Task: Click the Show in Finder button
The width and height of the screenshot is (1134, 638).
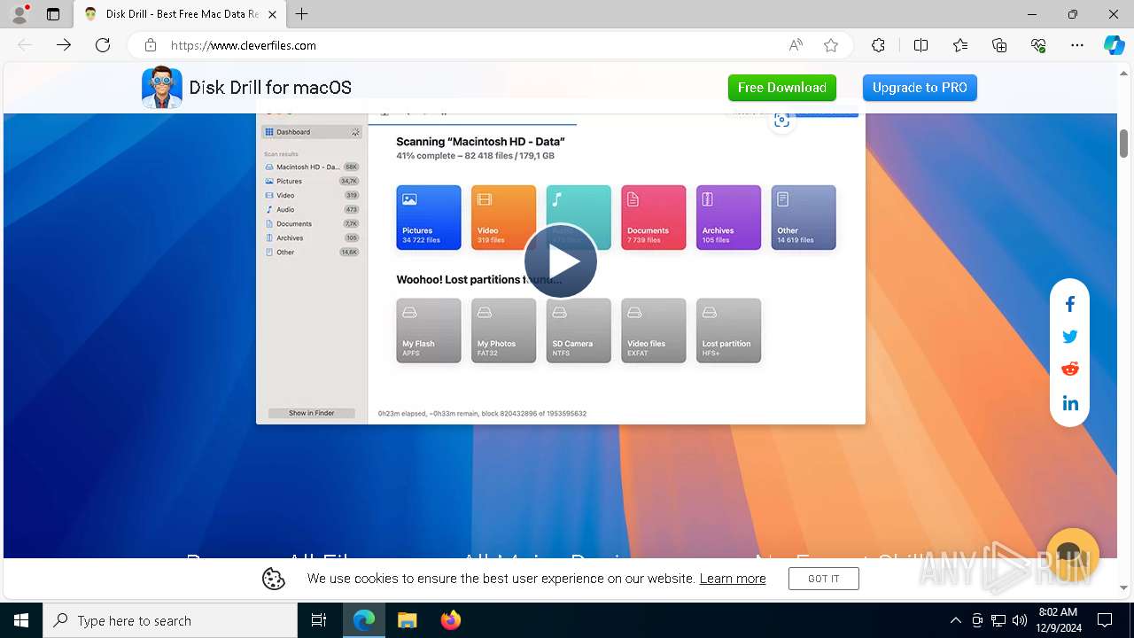Action: coord(312,413)
